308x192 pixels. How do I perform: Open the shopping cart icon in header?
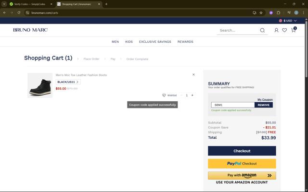(293, 30)
